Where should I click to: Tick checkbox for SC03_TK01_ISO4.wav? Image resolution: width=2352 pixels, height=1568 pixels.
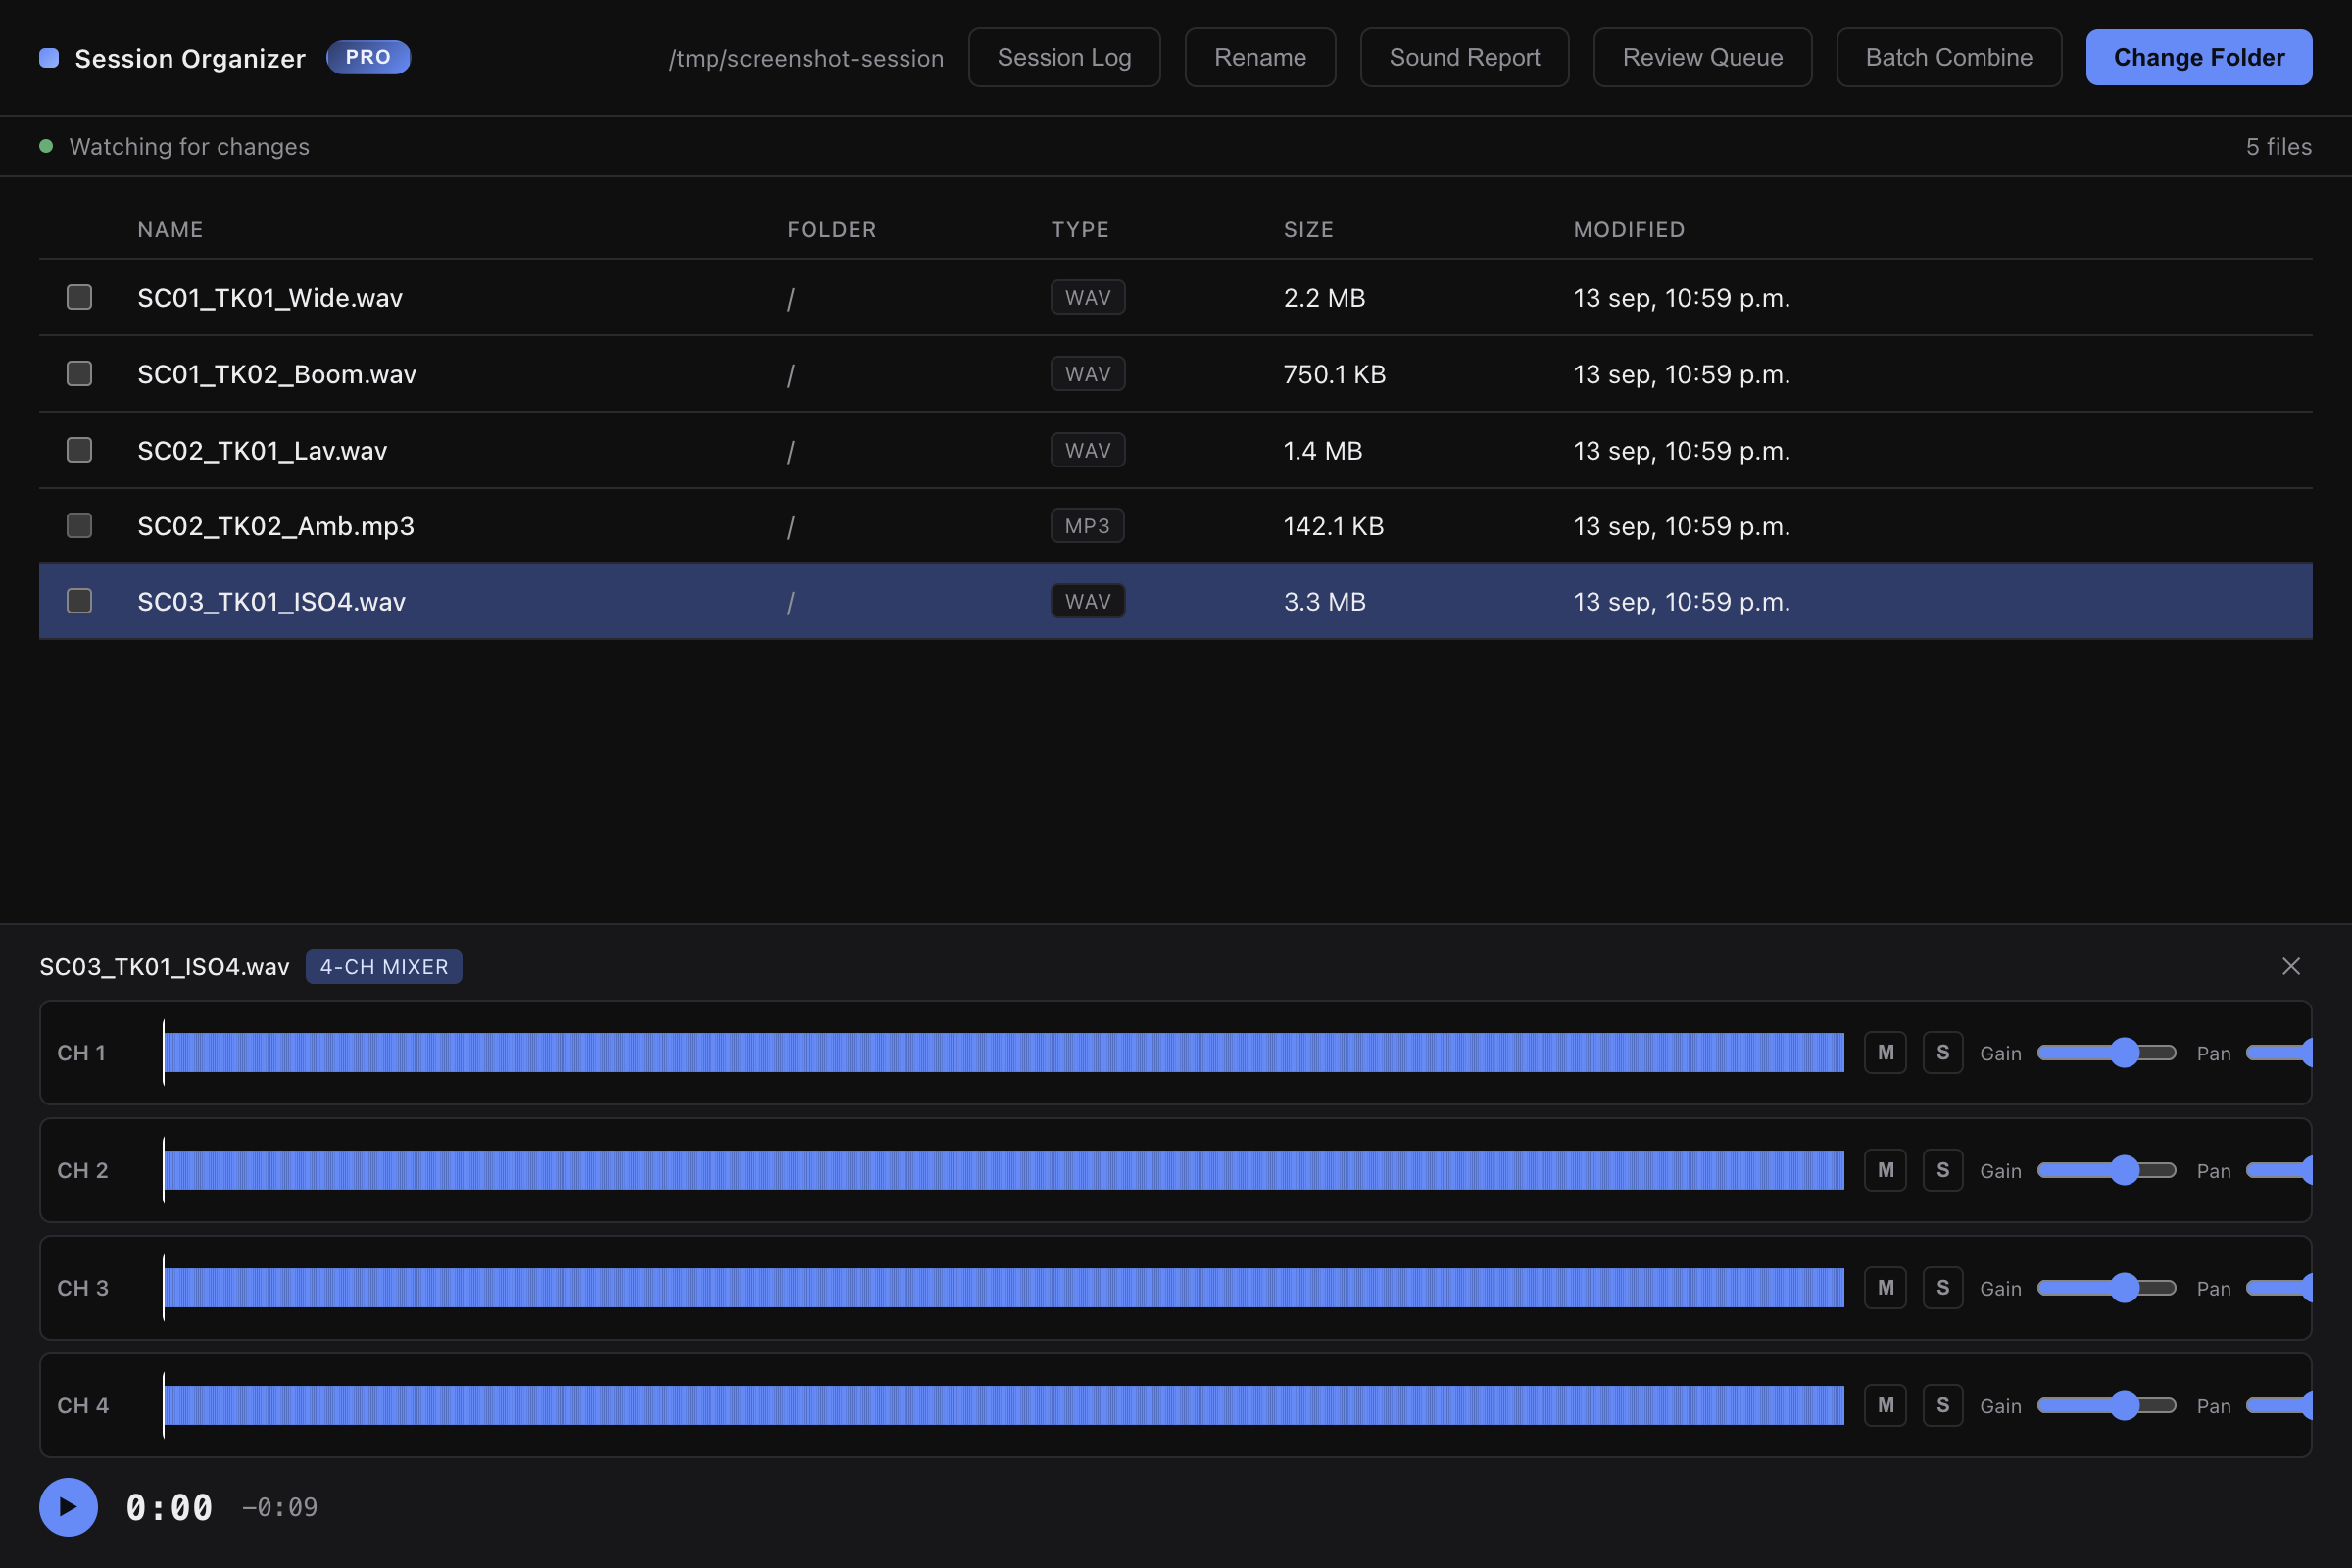79,601
